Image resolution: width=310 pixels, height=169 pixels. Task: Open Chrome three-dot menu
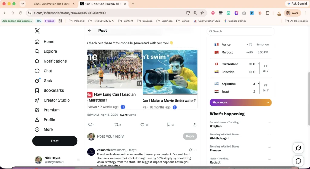coord(306,13)
